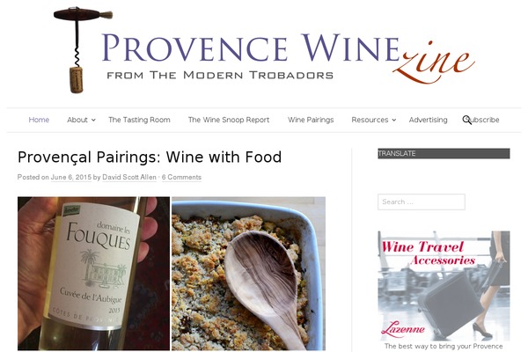Open The Tasting Room page

[139, 120]
